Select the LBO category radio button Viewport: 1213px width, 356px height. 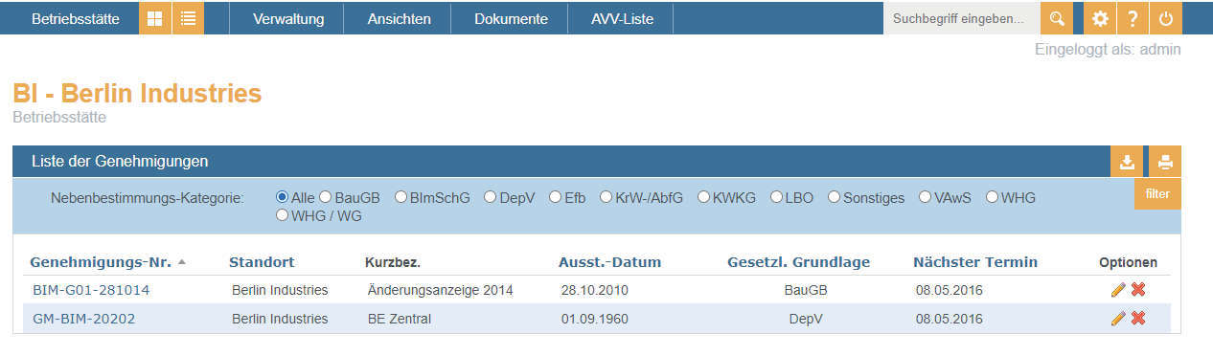click(x=776, y=197)
